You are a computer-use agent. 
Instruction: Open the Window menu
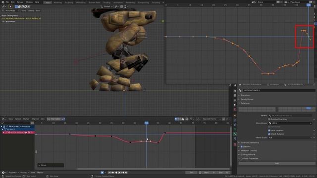pos(29,2)
